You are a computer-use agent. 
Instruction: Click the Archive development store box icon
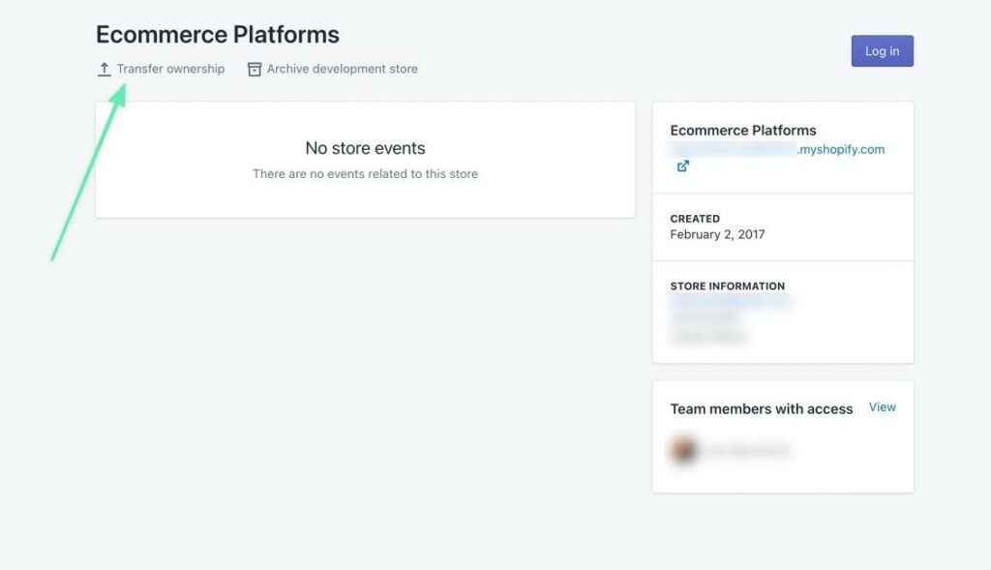pyautogui.click(x=255, y=70)
